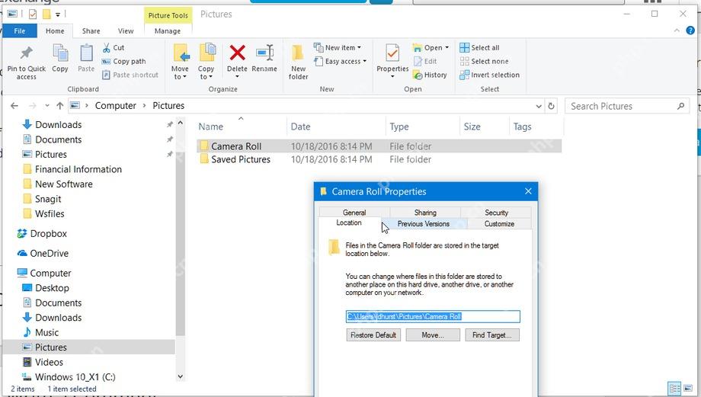Viewport: 701px width, 397px height.
Task: Open OneDrive in the navigation pane
Action: (x=50, y=254)
